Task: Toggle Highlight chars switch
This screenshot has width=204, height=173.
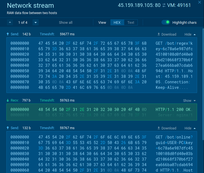Action: [x=165, y=22]
